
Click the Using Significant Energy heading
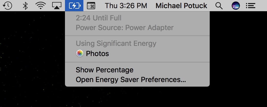[x=116, y=44]
